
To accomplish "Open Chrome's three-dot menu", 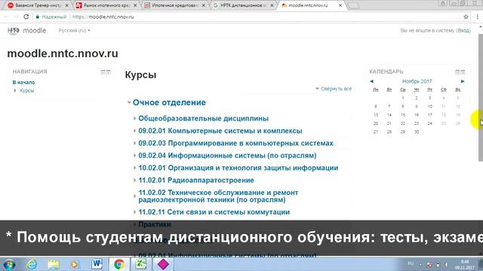I will click(477, 17).
